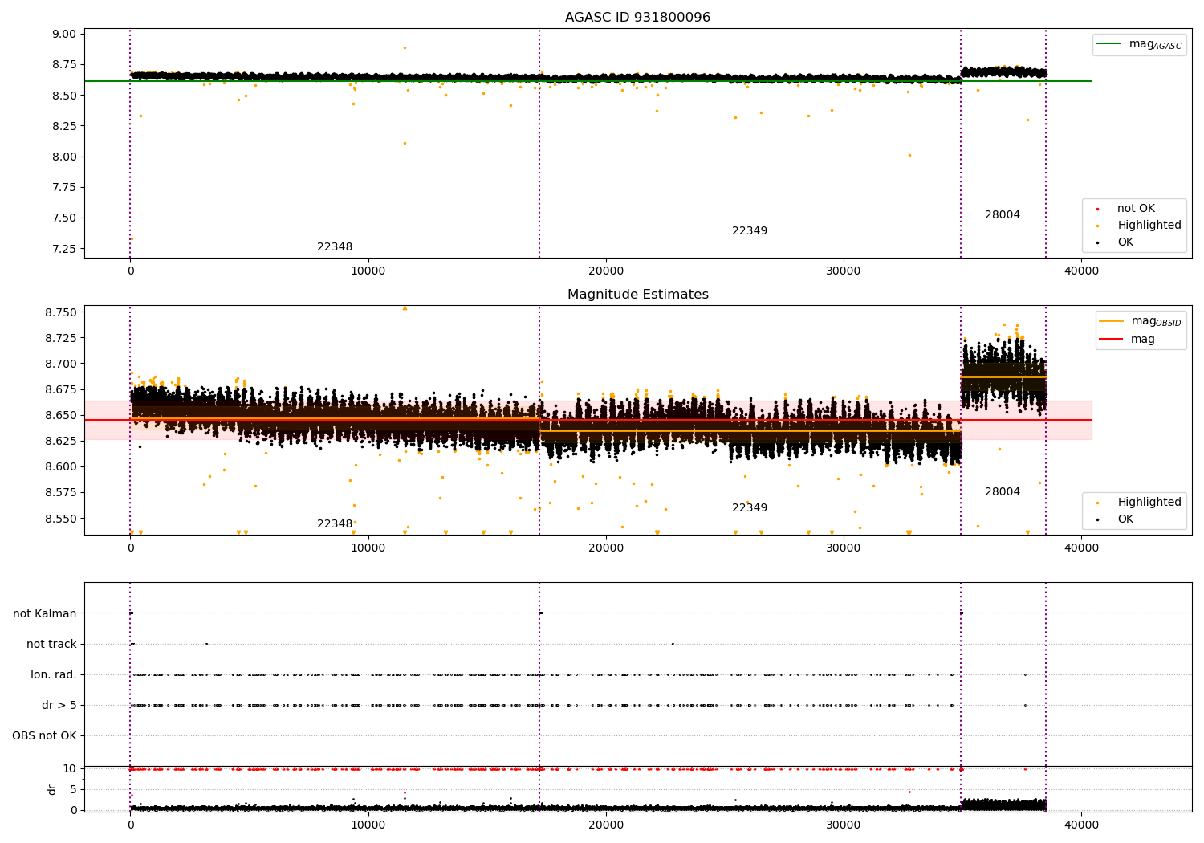The height and width of the screenshot is (843, 1204).
Task: Click the 30000 x-tick under the dr plot
Action: tap(844, 824)
